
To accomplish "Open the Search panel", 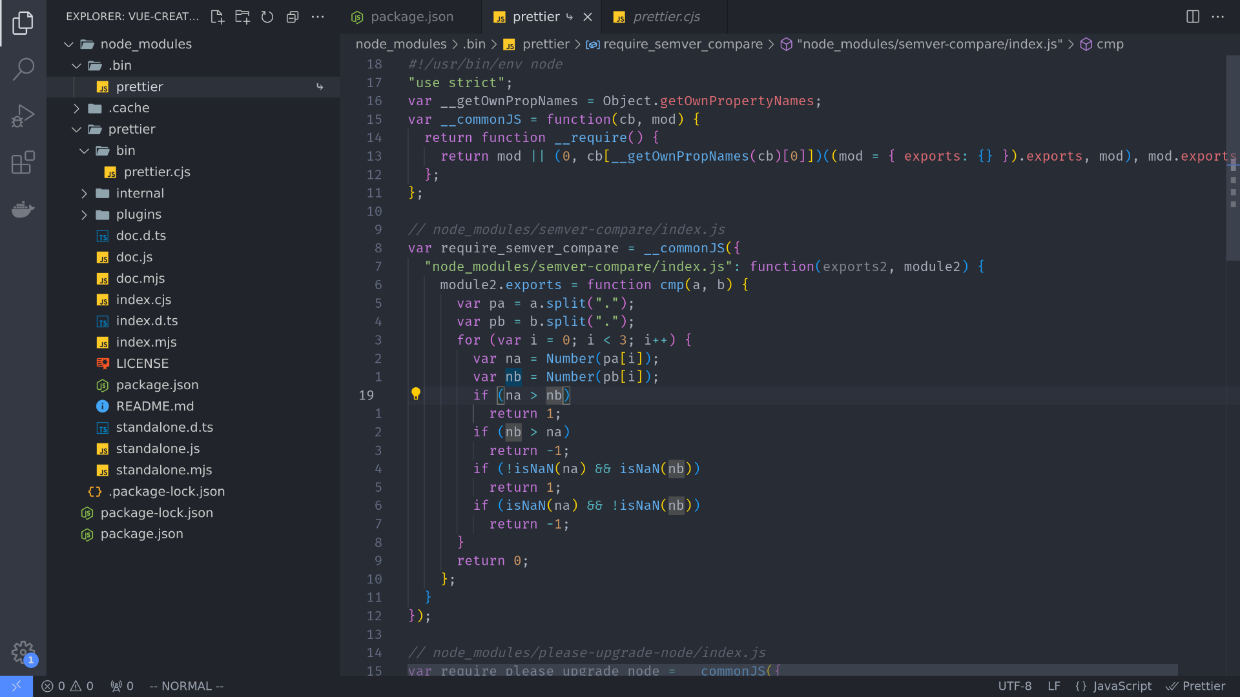I will [23, 68].
